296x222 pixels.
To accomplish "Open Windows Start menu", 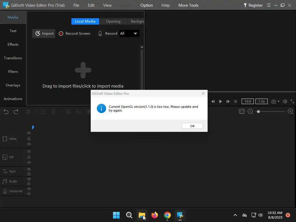I will click(116, 215).
